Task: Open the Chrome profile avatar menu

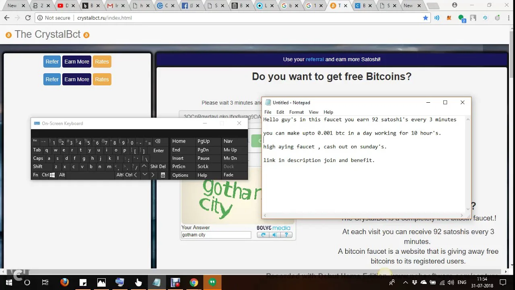Action: point(455,5)
